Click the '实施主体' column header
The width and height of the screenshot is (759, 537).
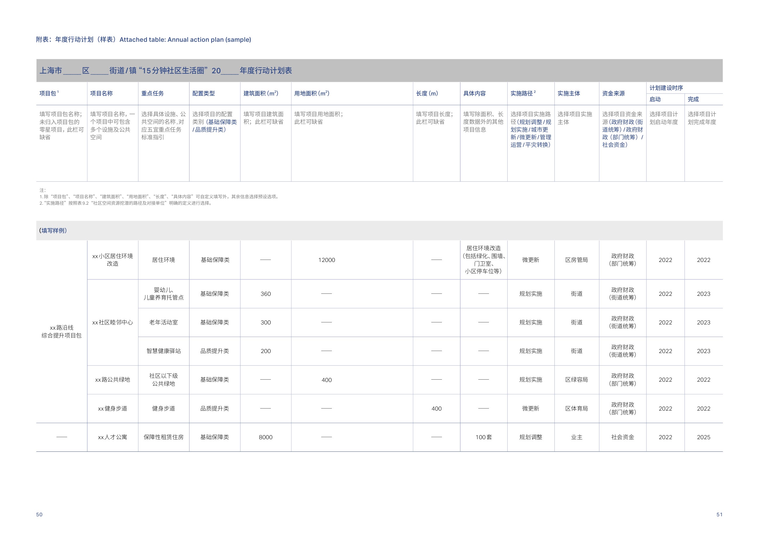pyautogui.click(x=569, y=93)
